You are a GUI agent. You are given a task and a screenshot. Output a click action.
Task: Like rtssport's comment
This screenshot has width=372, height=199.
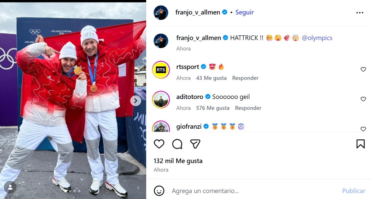tap(363, 69)
